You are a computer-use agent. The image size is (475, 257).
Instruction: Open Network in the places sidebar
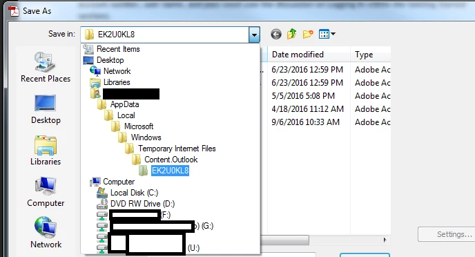pos(46,233)
